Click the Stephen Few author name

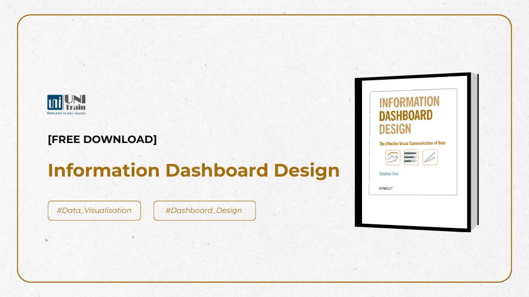pyautogui.click(x=388, y=174)
